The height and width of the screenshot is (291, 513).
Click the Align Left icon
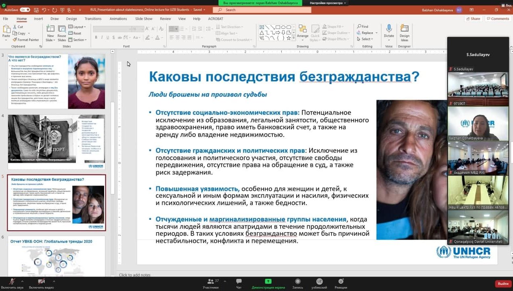pyautogui.click(x=171, y=37)
